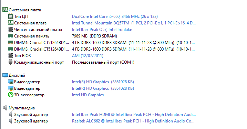
Task: Select the DIMM3 Crucial memory row
Action: 102,49
